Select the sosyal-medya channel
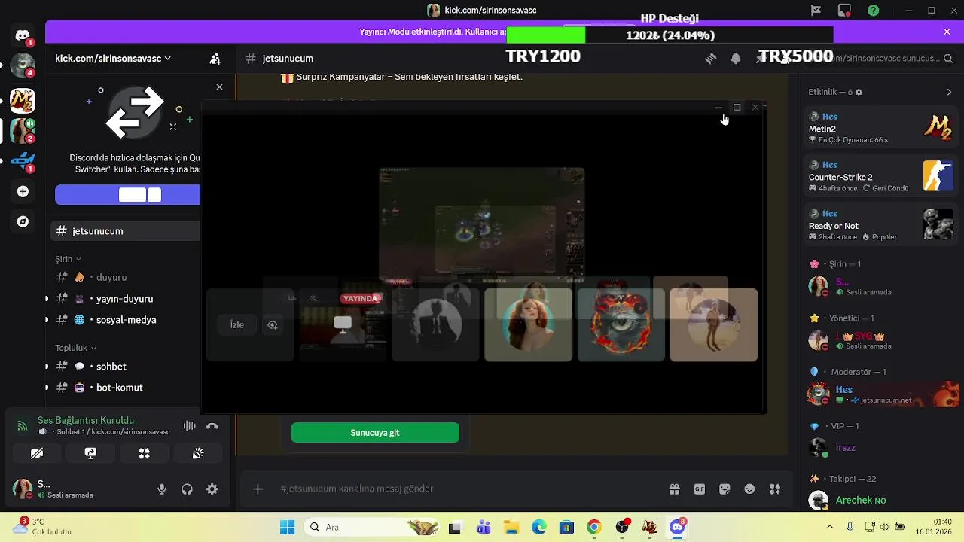Screen dimensions: 964x542 tap(125, 320)
